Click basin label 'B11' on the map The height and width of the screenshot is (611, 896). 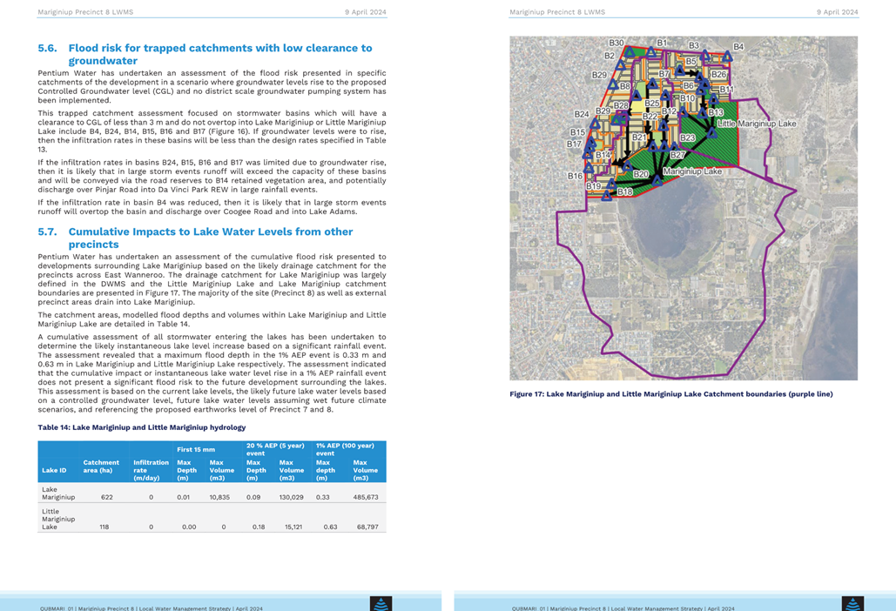(x=725, y=89)
